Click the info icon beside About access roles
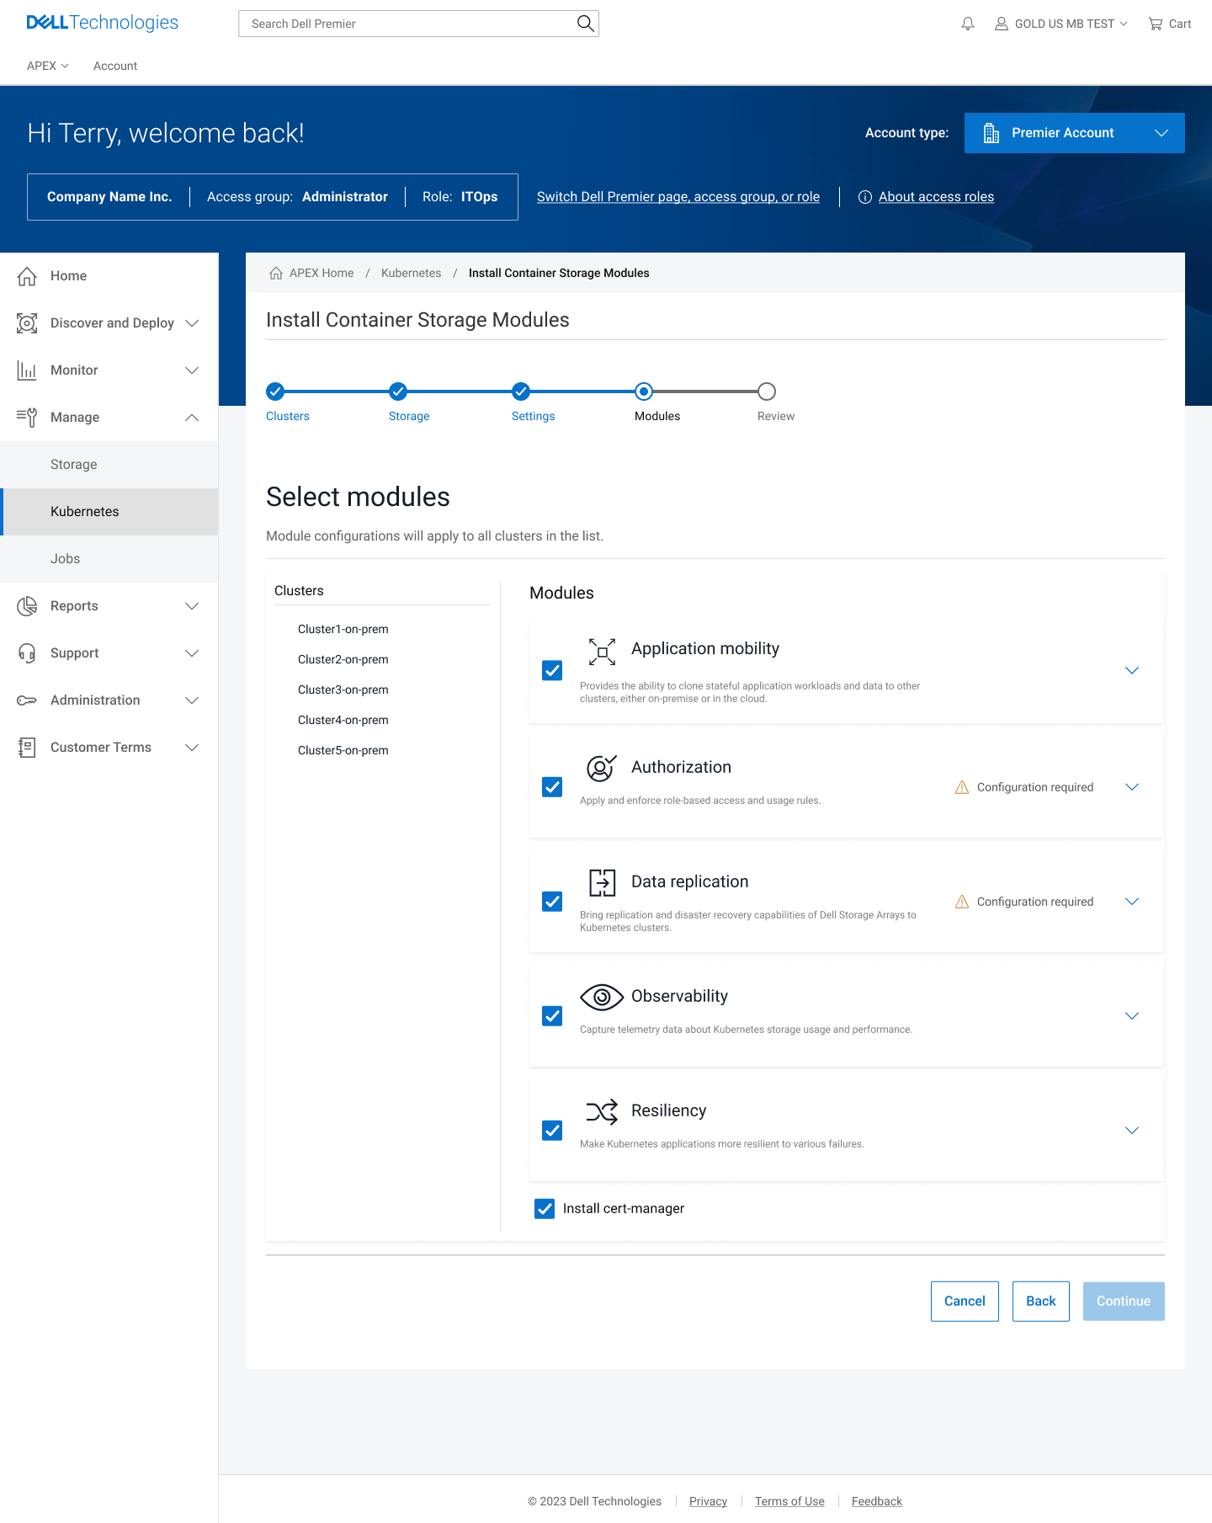The image size is (1212, 1523). 864,197
